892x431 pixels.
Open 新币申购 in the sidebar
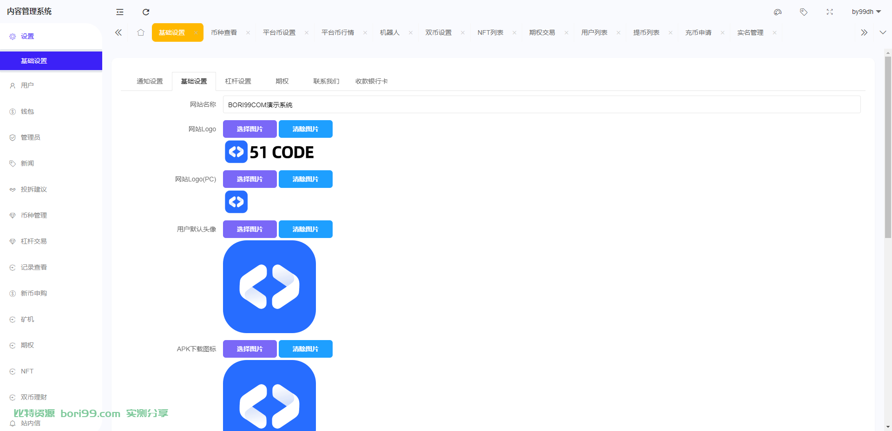51,293
